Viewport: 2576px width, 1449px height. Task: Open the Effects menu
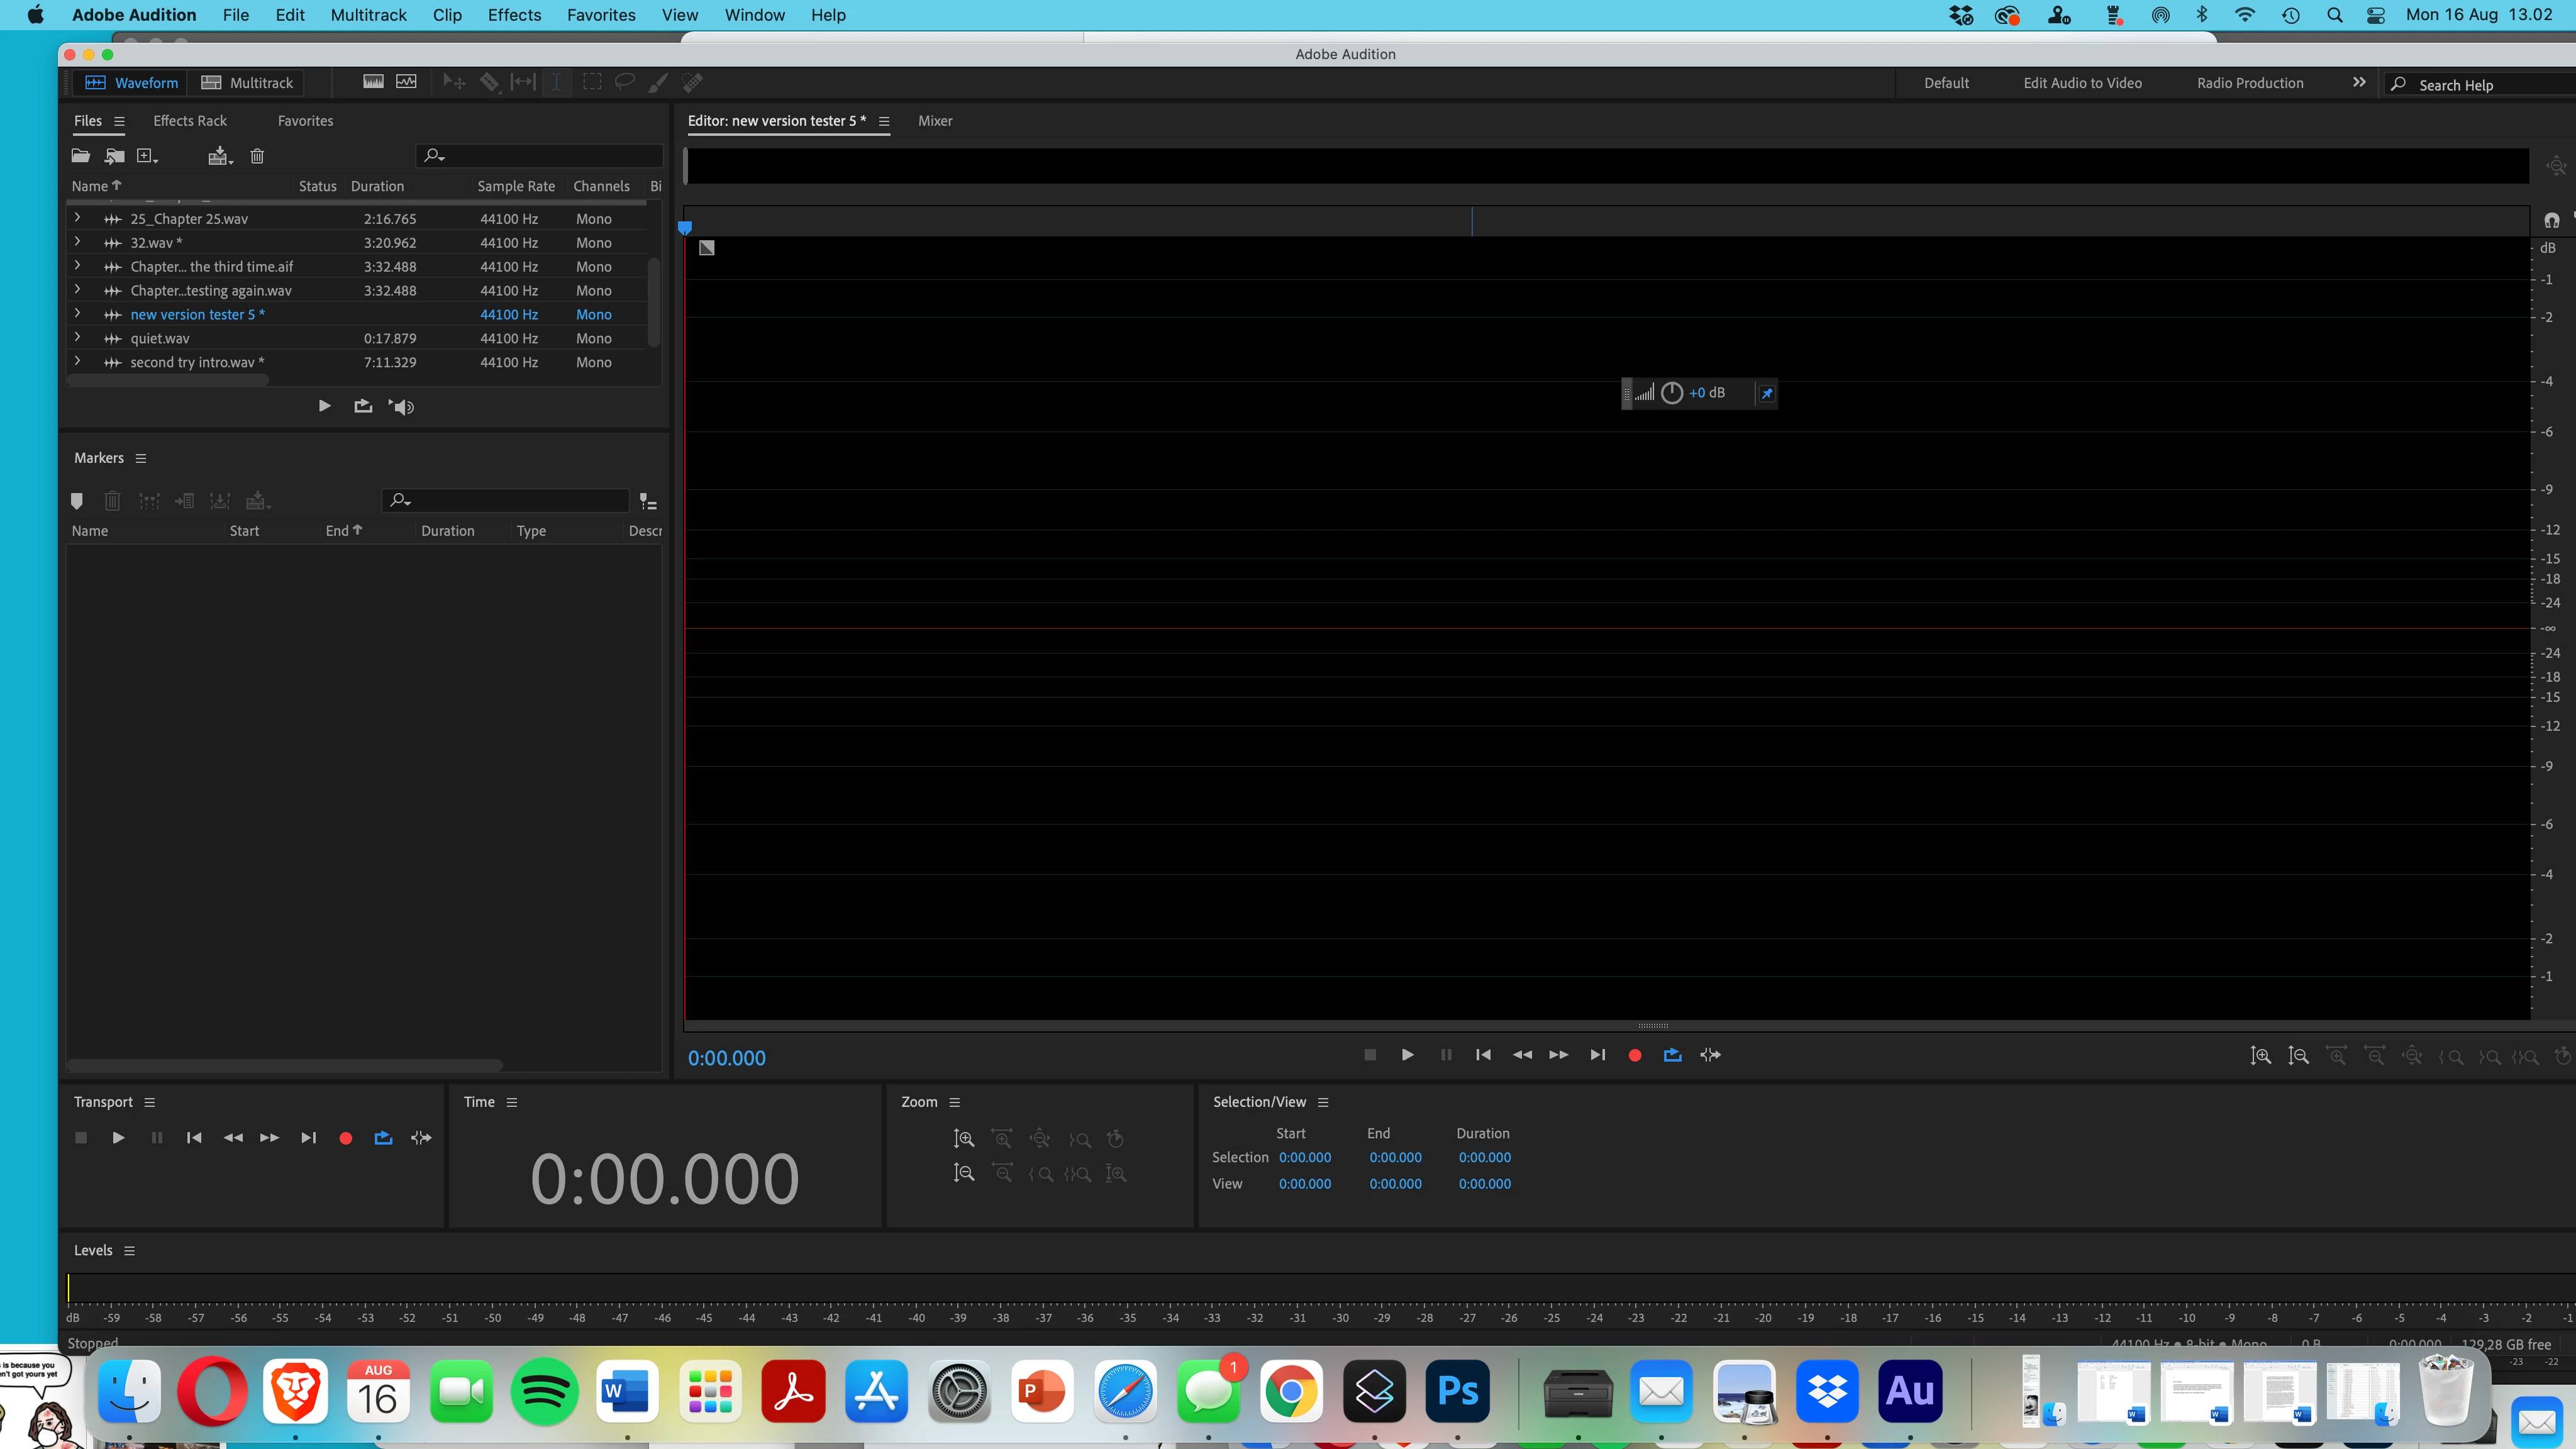514,15
